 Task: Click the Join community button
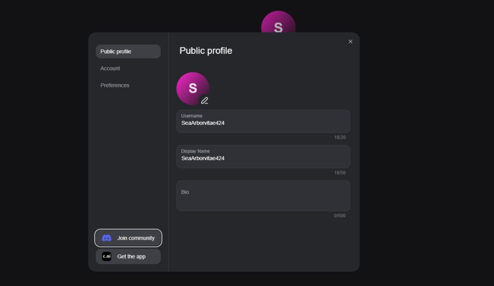[128, 238]
